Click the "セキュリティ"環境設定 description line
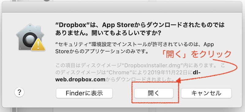 tap(134, 44)
